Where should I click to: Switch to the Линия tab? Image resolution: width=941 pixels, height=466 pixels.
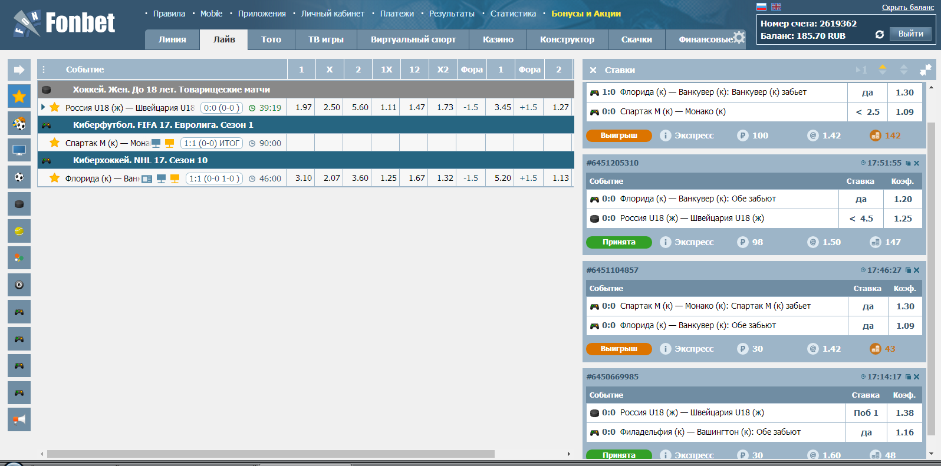pos(172,39)
